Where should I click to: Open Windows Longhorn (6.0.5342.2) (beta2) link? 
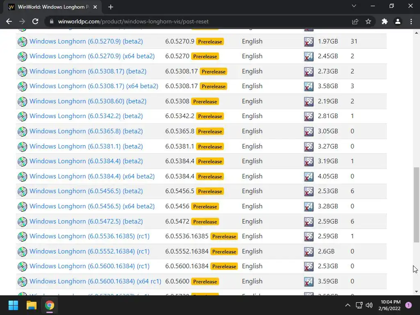pyautogui.click(x=86, y=116)
